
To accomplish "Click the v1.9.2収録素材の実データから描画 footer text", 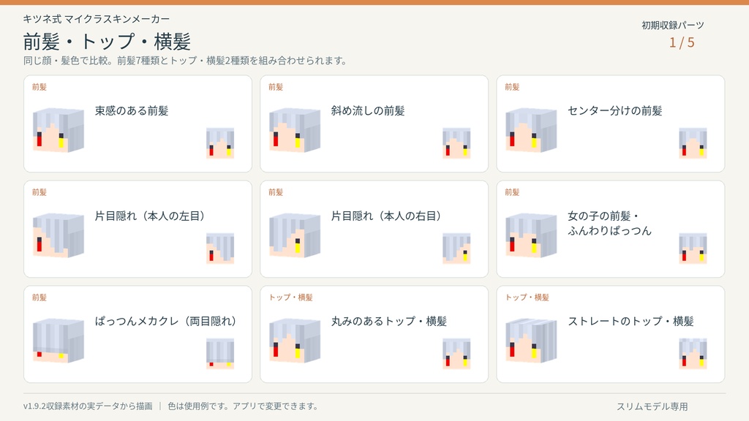I will [x=88, y=406].
